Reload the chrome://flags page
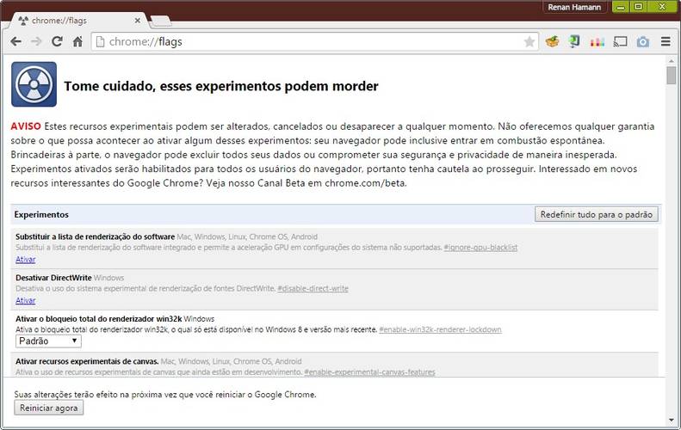 [x=57, y=41]
